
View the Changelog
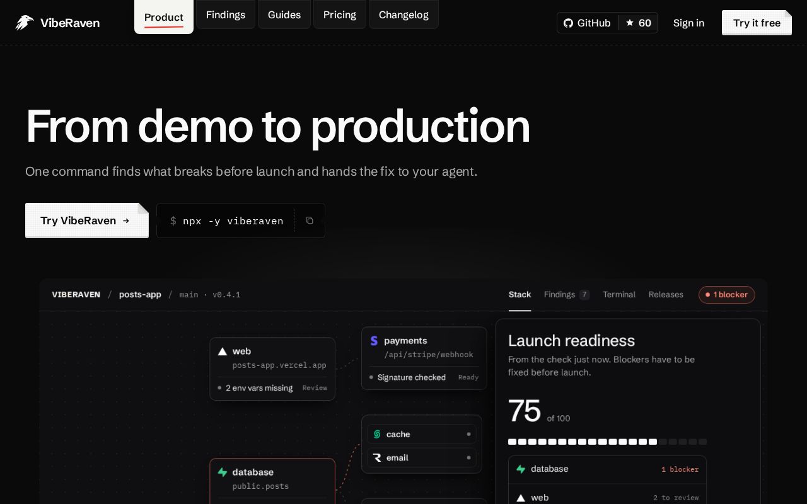(x=403, y=14)
